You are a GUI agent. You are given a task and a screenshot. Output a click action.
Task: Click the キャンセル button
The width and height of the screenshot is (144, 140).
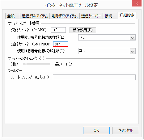[x=126, y=130]
